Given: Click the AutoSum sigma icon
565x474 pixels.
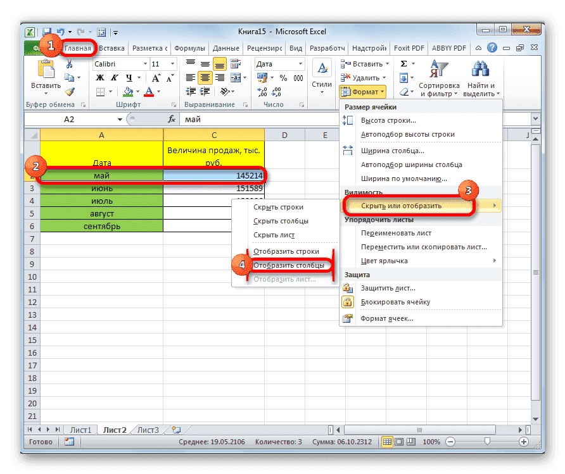Looking at the screenshot, I should (404, 63).
